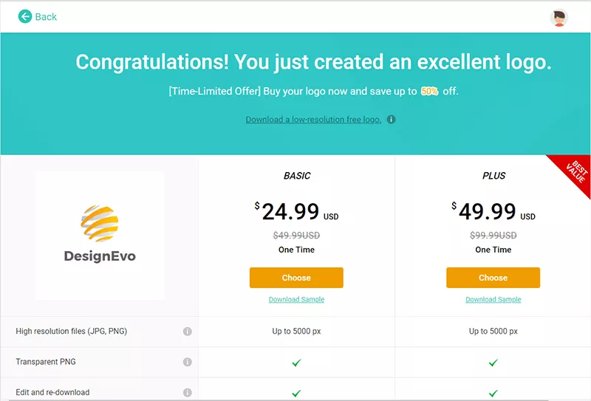The image size is (591, 401).
Task: Click Plus plan Edit and re-download checkmark
Action: (493, 393)
